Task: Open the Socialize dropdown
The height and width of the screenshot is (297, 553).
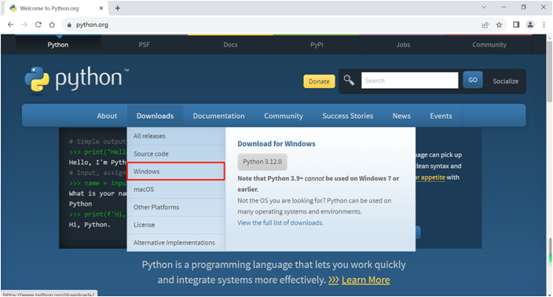Action: pos(505,81)
